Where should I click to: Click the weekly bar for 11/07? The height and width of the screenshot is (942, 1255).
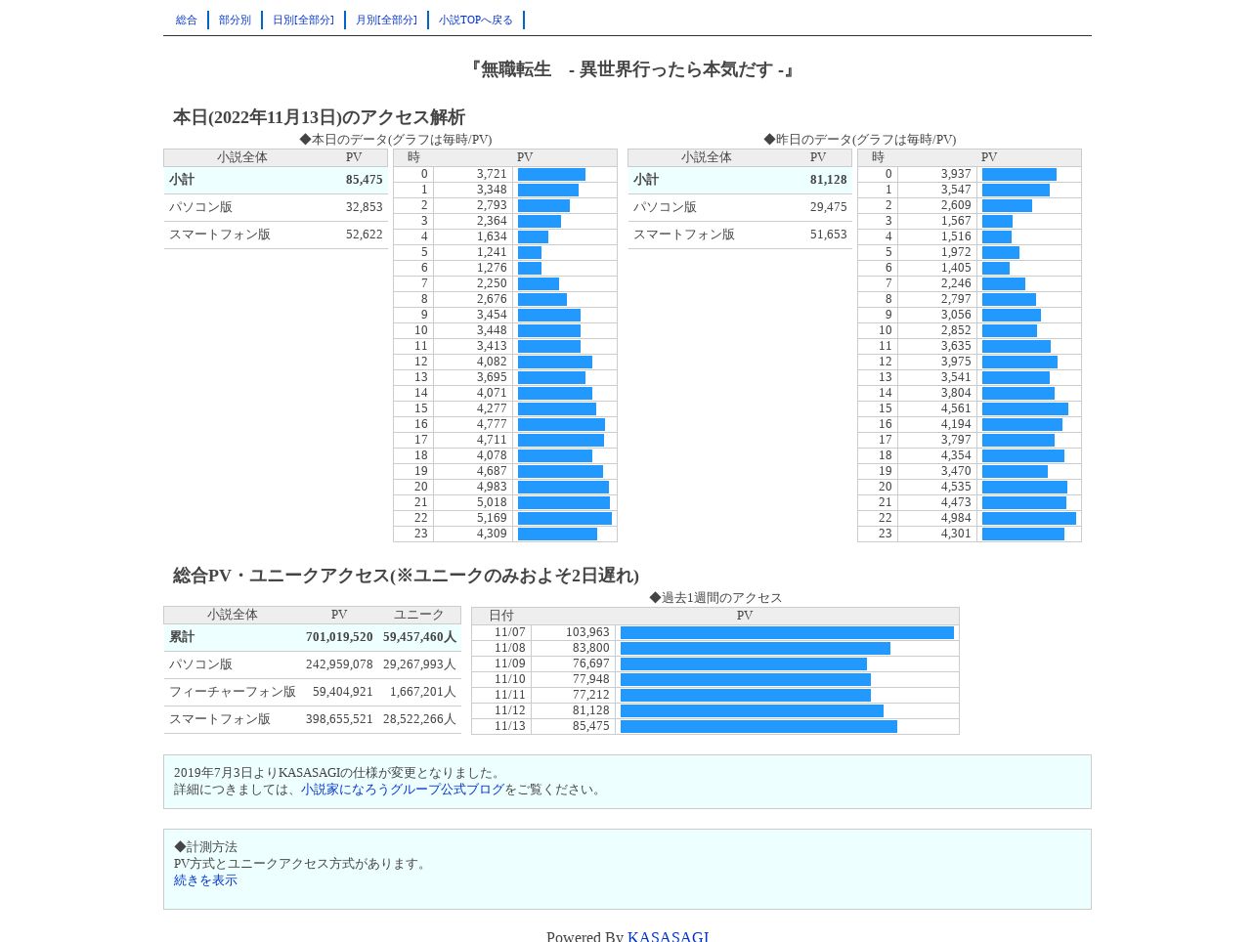787,633
